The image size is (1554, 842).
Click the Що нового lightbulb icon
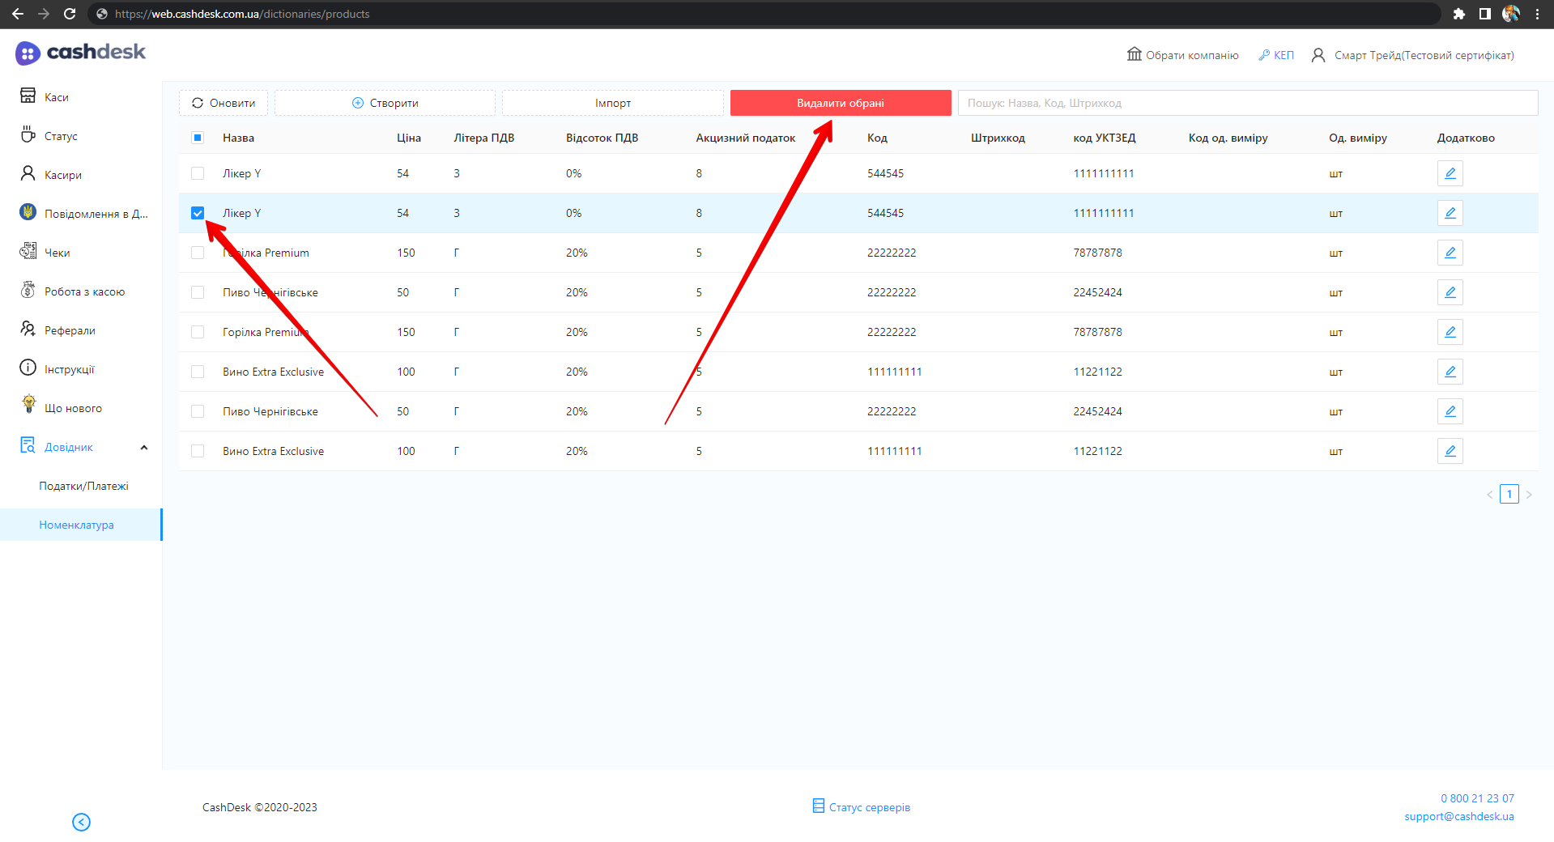click(x=28, y=406)
